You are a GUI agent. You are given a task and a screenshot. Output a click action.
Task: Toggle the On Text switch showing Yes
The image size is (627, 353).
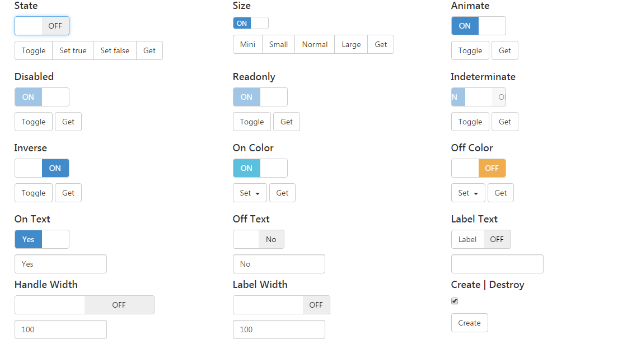(42, 239)
